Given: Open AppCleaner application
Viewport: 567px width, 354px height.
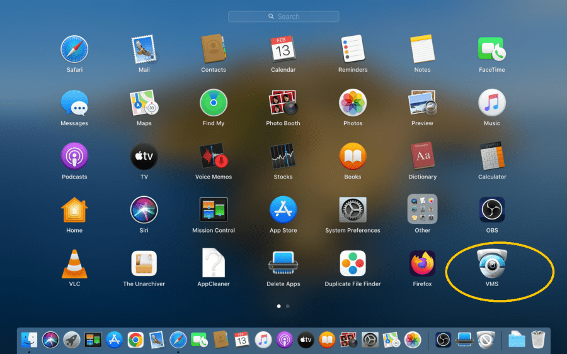Looking at the screenshot, I should click(214, 264).
